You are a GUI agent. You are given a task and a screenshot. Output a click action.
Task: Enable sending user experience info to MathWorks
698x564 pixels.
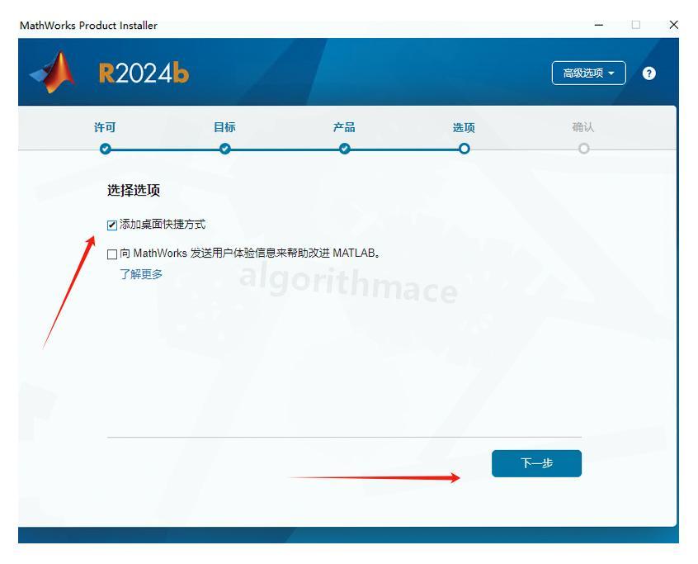coord(112,254)
